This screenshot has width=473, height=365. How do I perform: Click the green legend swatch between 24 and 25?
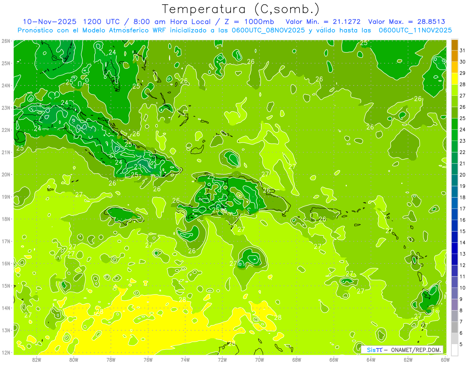pyautogui.click(x=454, y=124)
